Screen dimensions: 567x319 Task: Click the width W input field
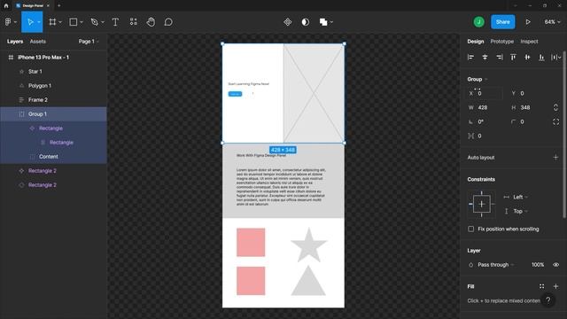pos(485,107)
